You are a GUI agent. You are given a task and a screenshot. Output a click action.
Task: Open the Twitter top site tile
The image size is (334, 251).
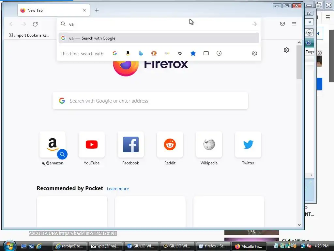248,144
